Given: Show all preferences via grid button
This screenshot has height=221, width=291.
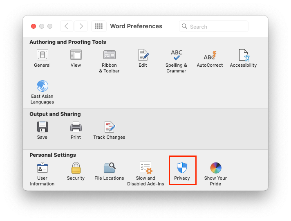Looking at the screenshot, I should click(99, 26).
